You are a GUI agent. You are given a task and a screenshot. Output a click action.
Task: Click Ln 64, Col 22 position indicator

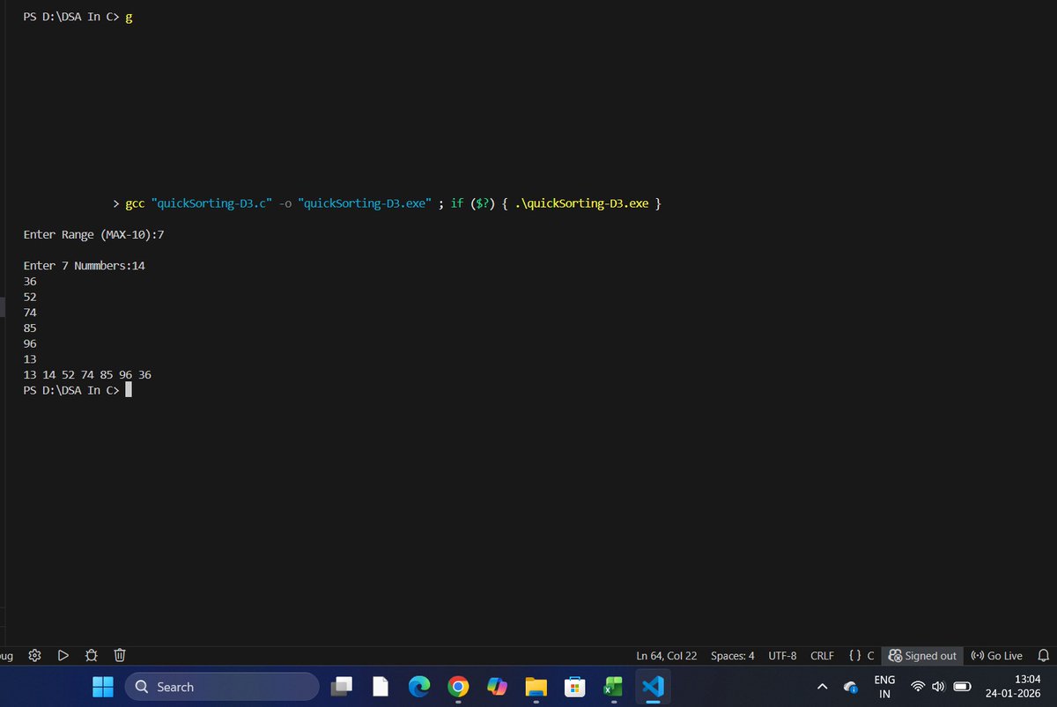(x=666, y=656)
